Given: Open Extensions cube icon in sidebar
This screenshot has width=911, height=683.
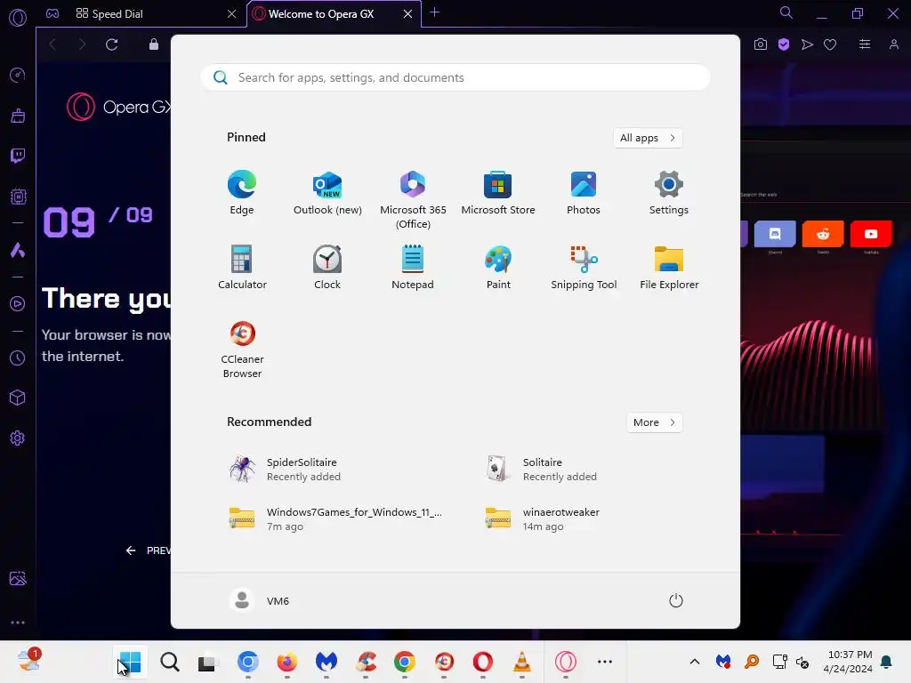Looking at the screenshot, I should point(18,398).
